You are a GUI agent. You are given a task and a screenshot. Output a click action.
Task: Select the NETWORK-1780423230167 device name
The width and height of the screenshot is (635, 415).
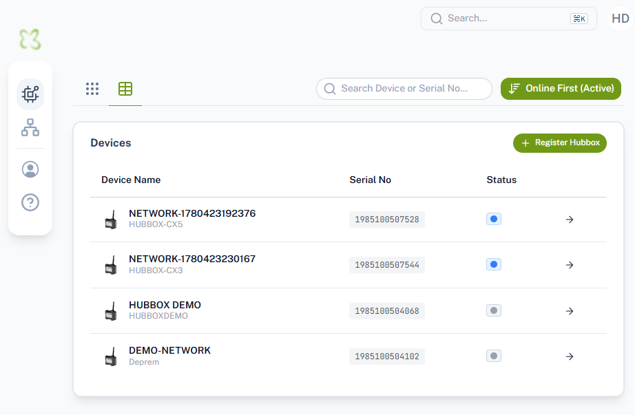pos(192,259)
